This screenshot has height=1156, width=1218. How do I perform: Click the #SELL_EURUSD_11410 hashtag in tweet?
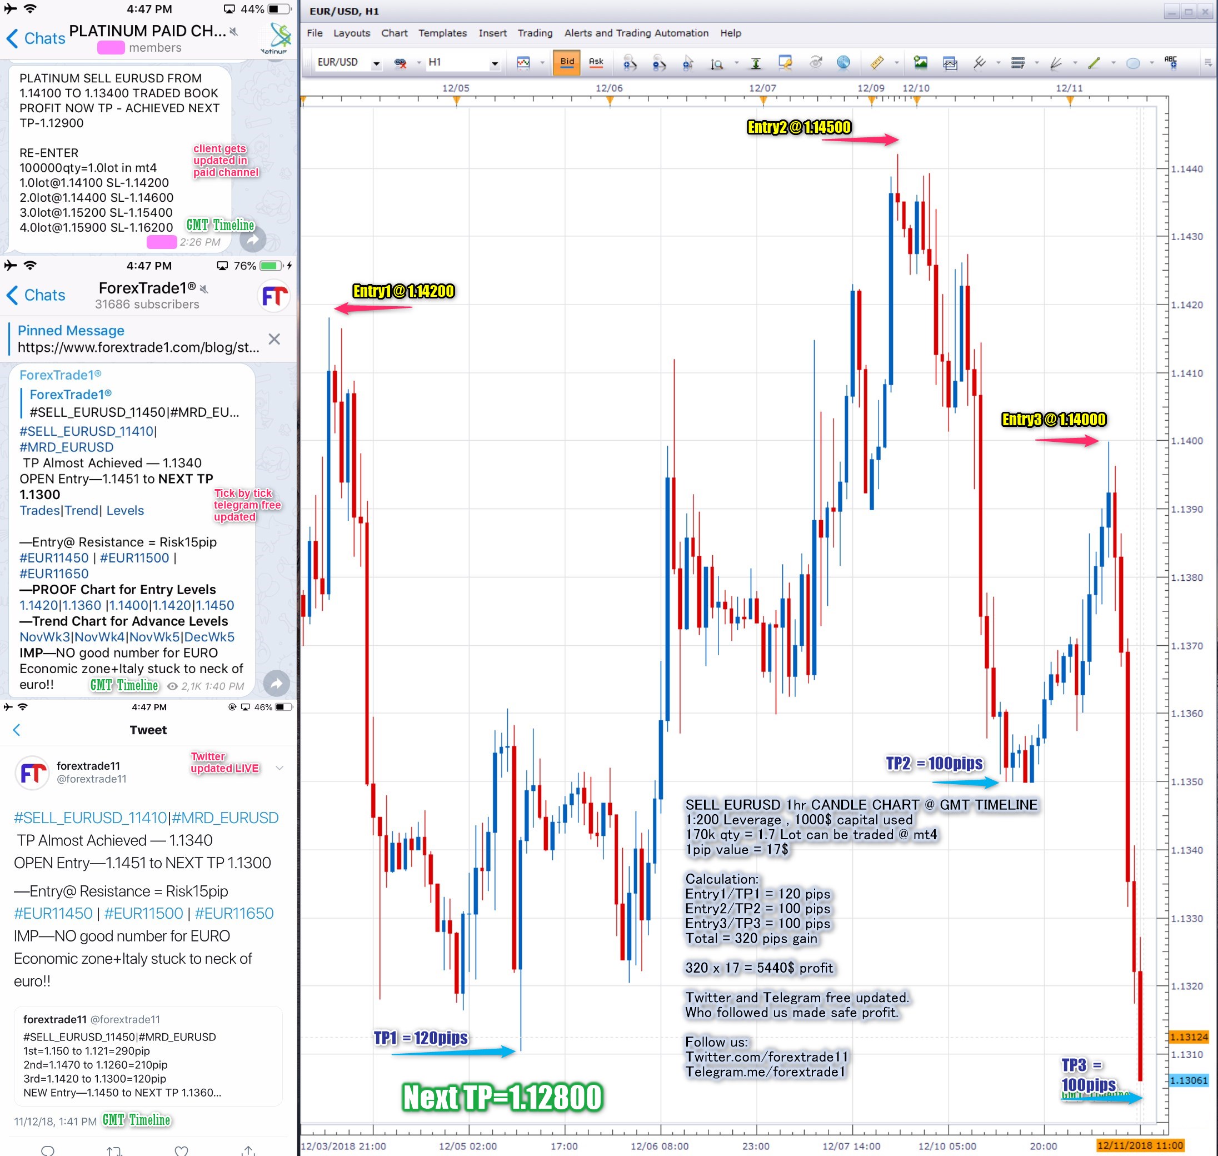click(x=90, y=818)
